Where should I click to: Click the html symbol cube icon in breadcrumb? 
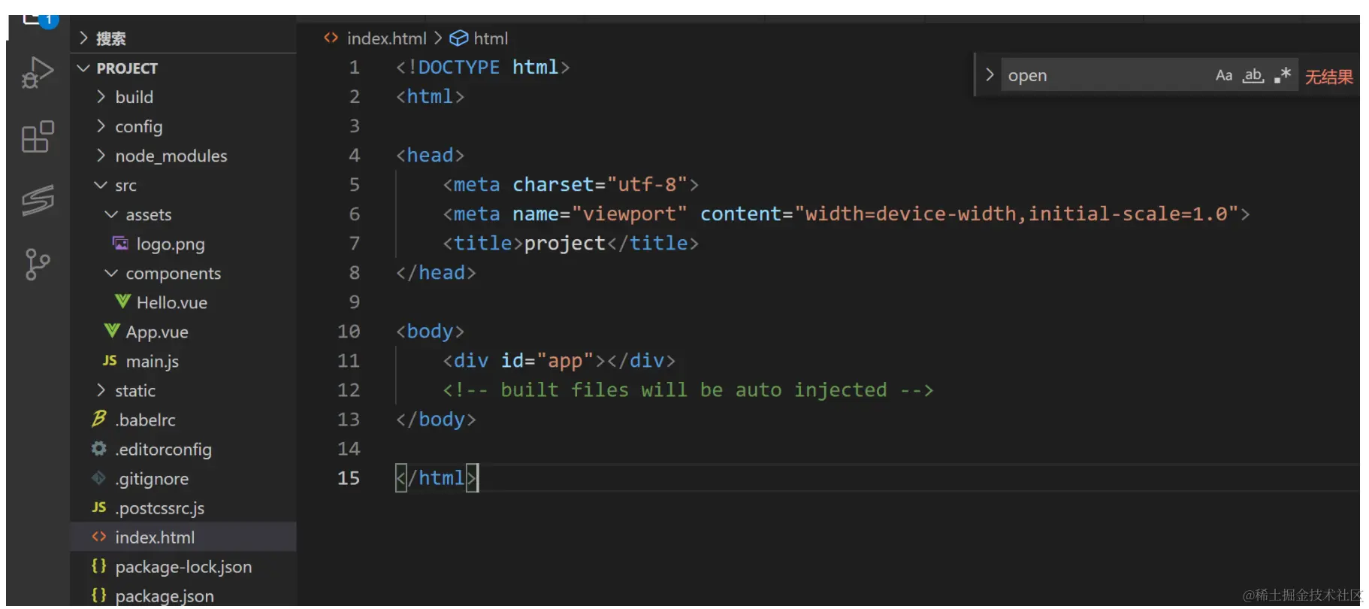(458, 38)
